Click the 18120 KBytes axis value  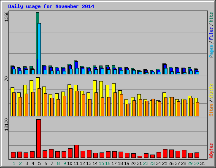[x=6, y=124]
